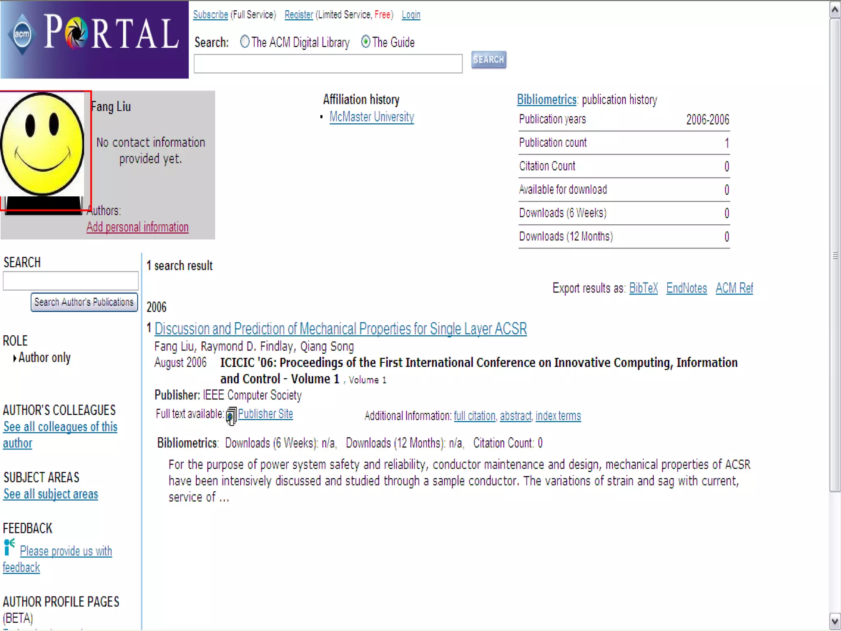Select The Guide radio button
The image size is (841, 631).
pos(365,42)
